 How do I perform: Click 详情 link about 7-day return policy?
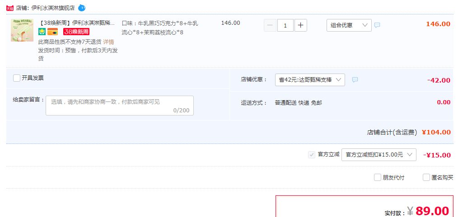tap(108, 42)
